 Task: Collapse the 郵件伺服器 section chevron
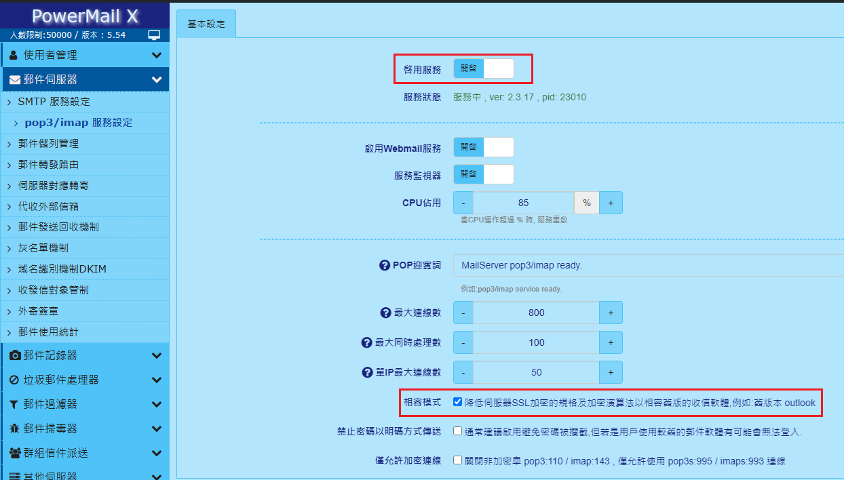tap(157, 80)
